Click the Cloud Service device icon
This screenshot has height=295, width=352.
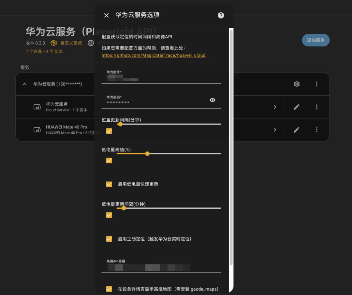(x=37, y=107)
